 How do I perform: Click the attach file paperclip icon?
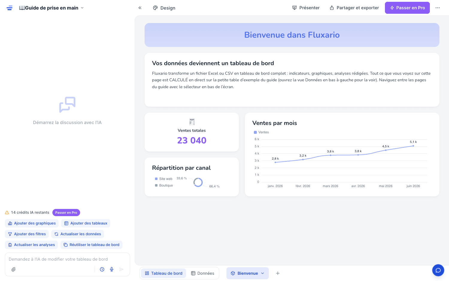[13, 269]
